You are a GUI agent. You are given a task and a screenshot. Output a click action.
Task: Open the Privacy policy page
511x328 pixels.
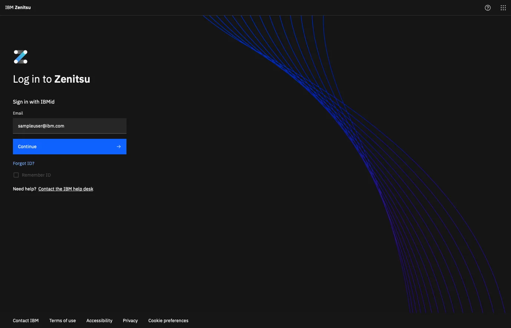(130, 321)
